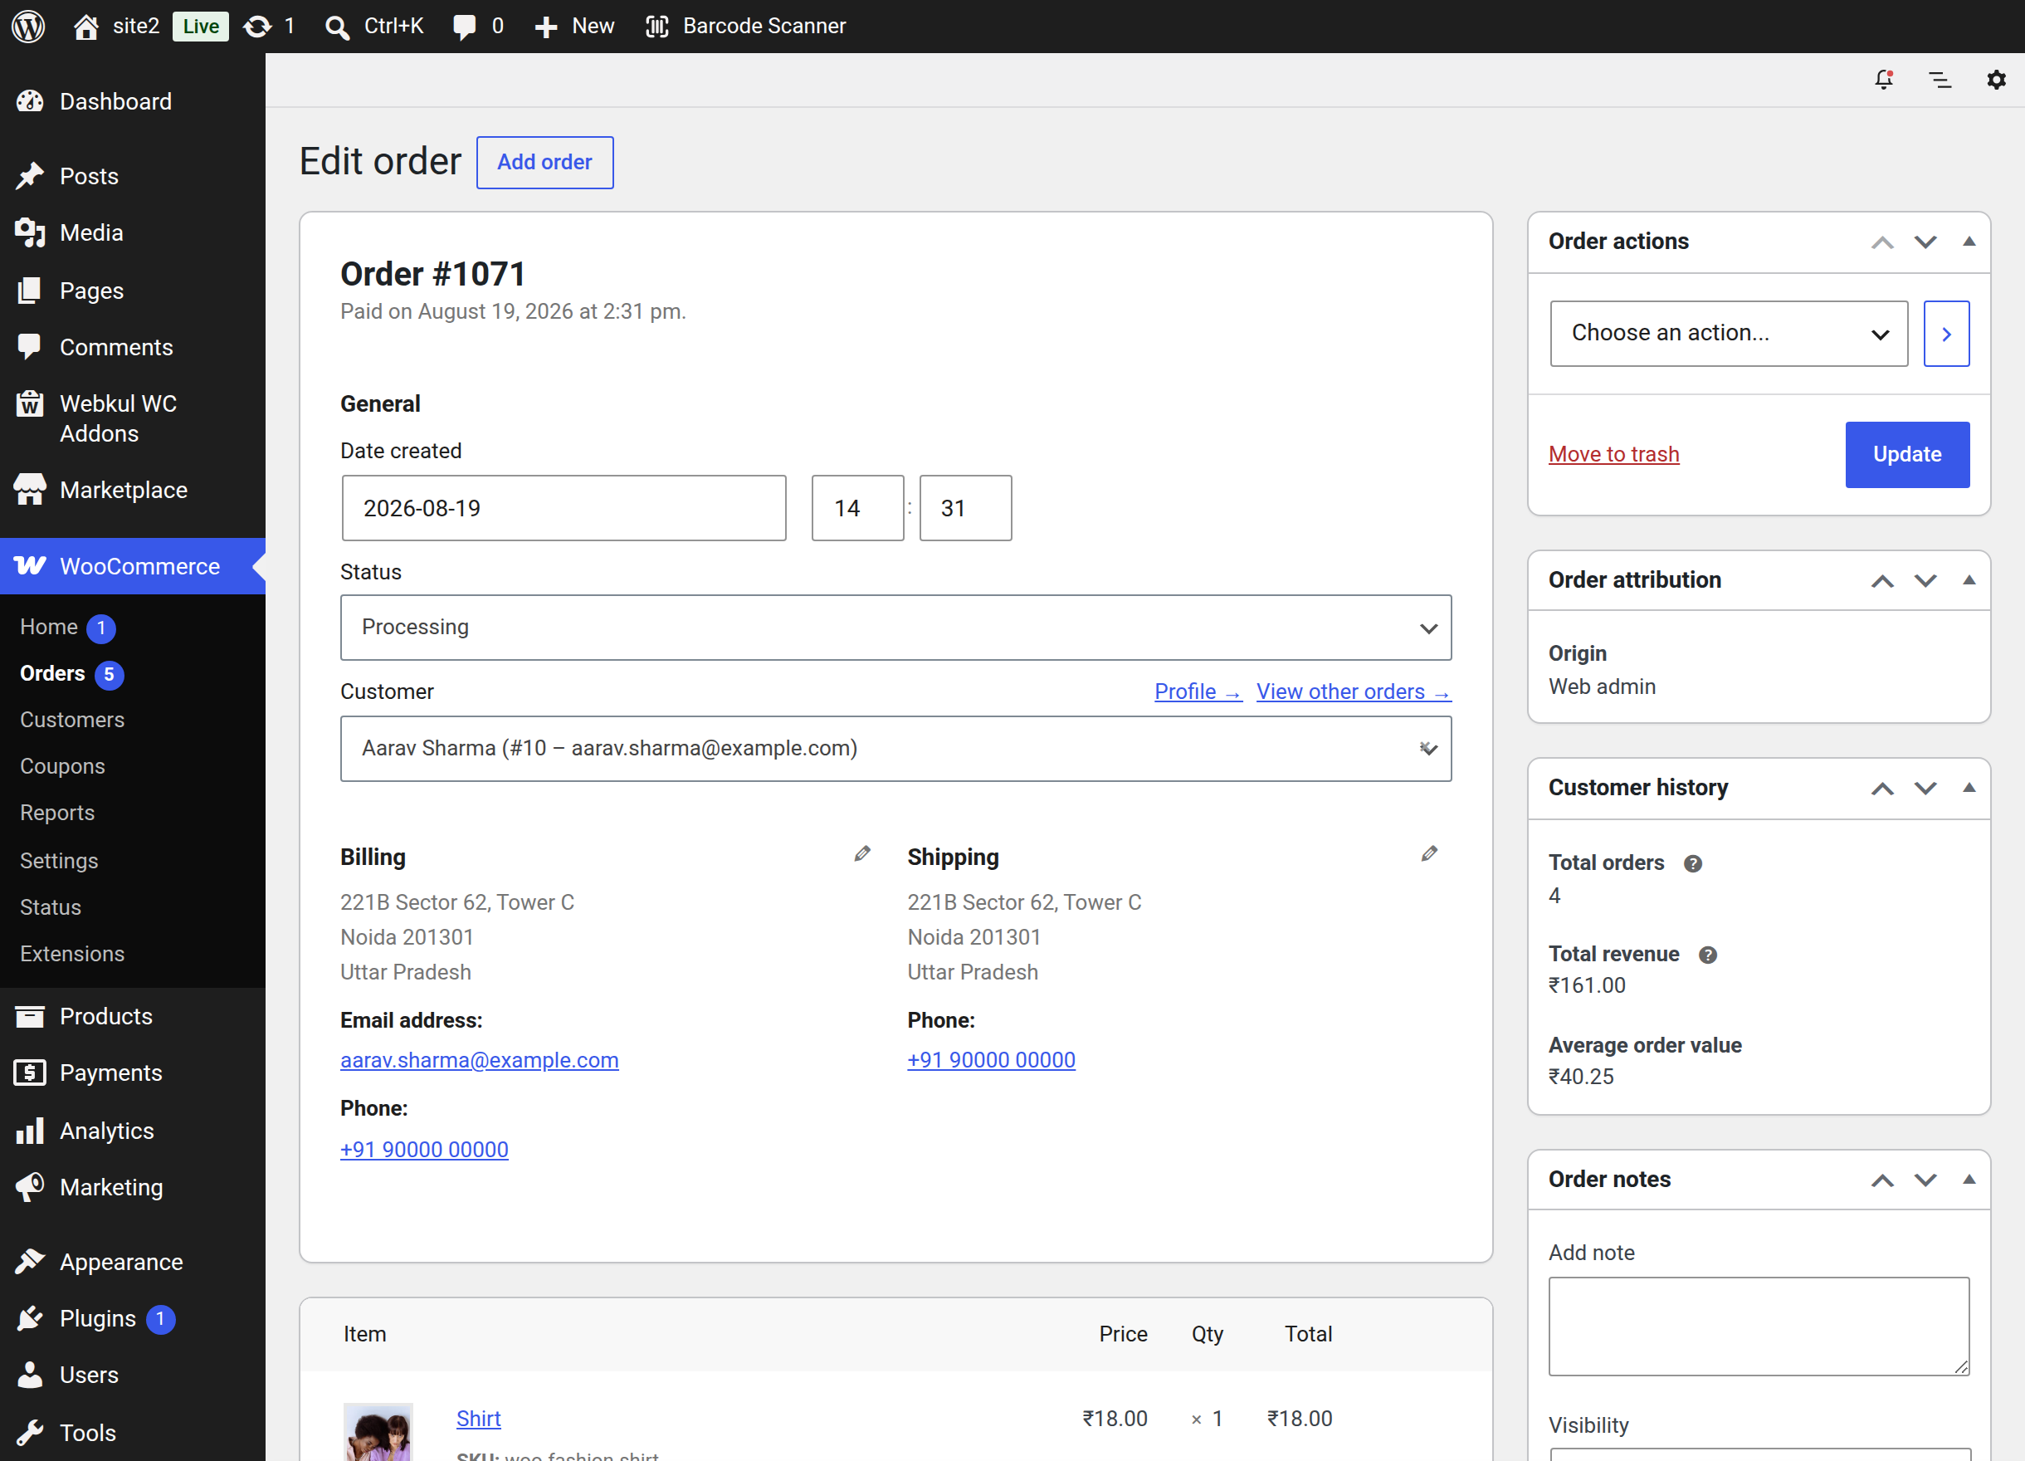Open the Plugins menu

(x=132, y=1319)
